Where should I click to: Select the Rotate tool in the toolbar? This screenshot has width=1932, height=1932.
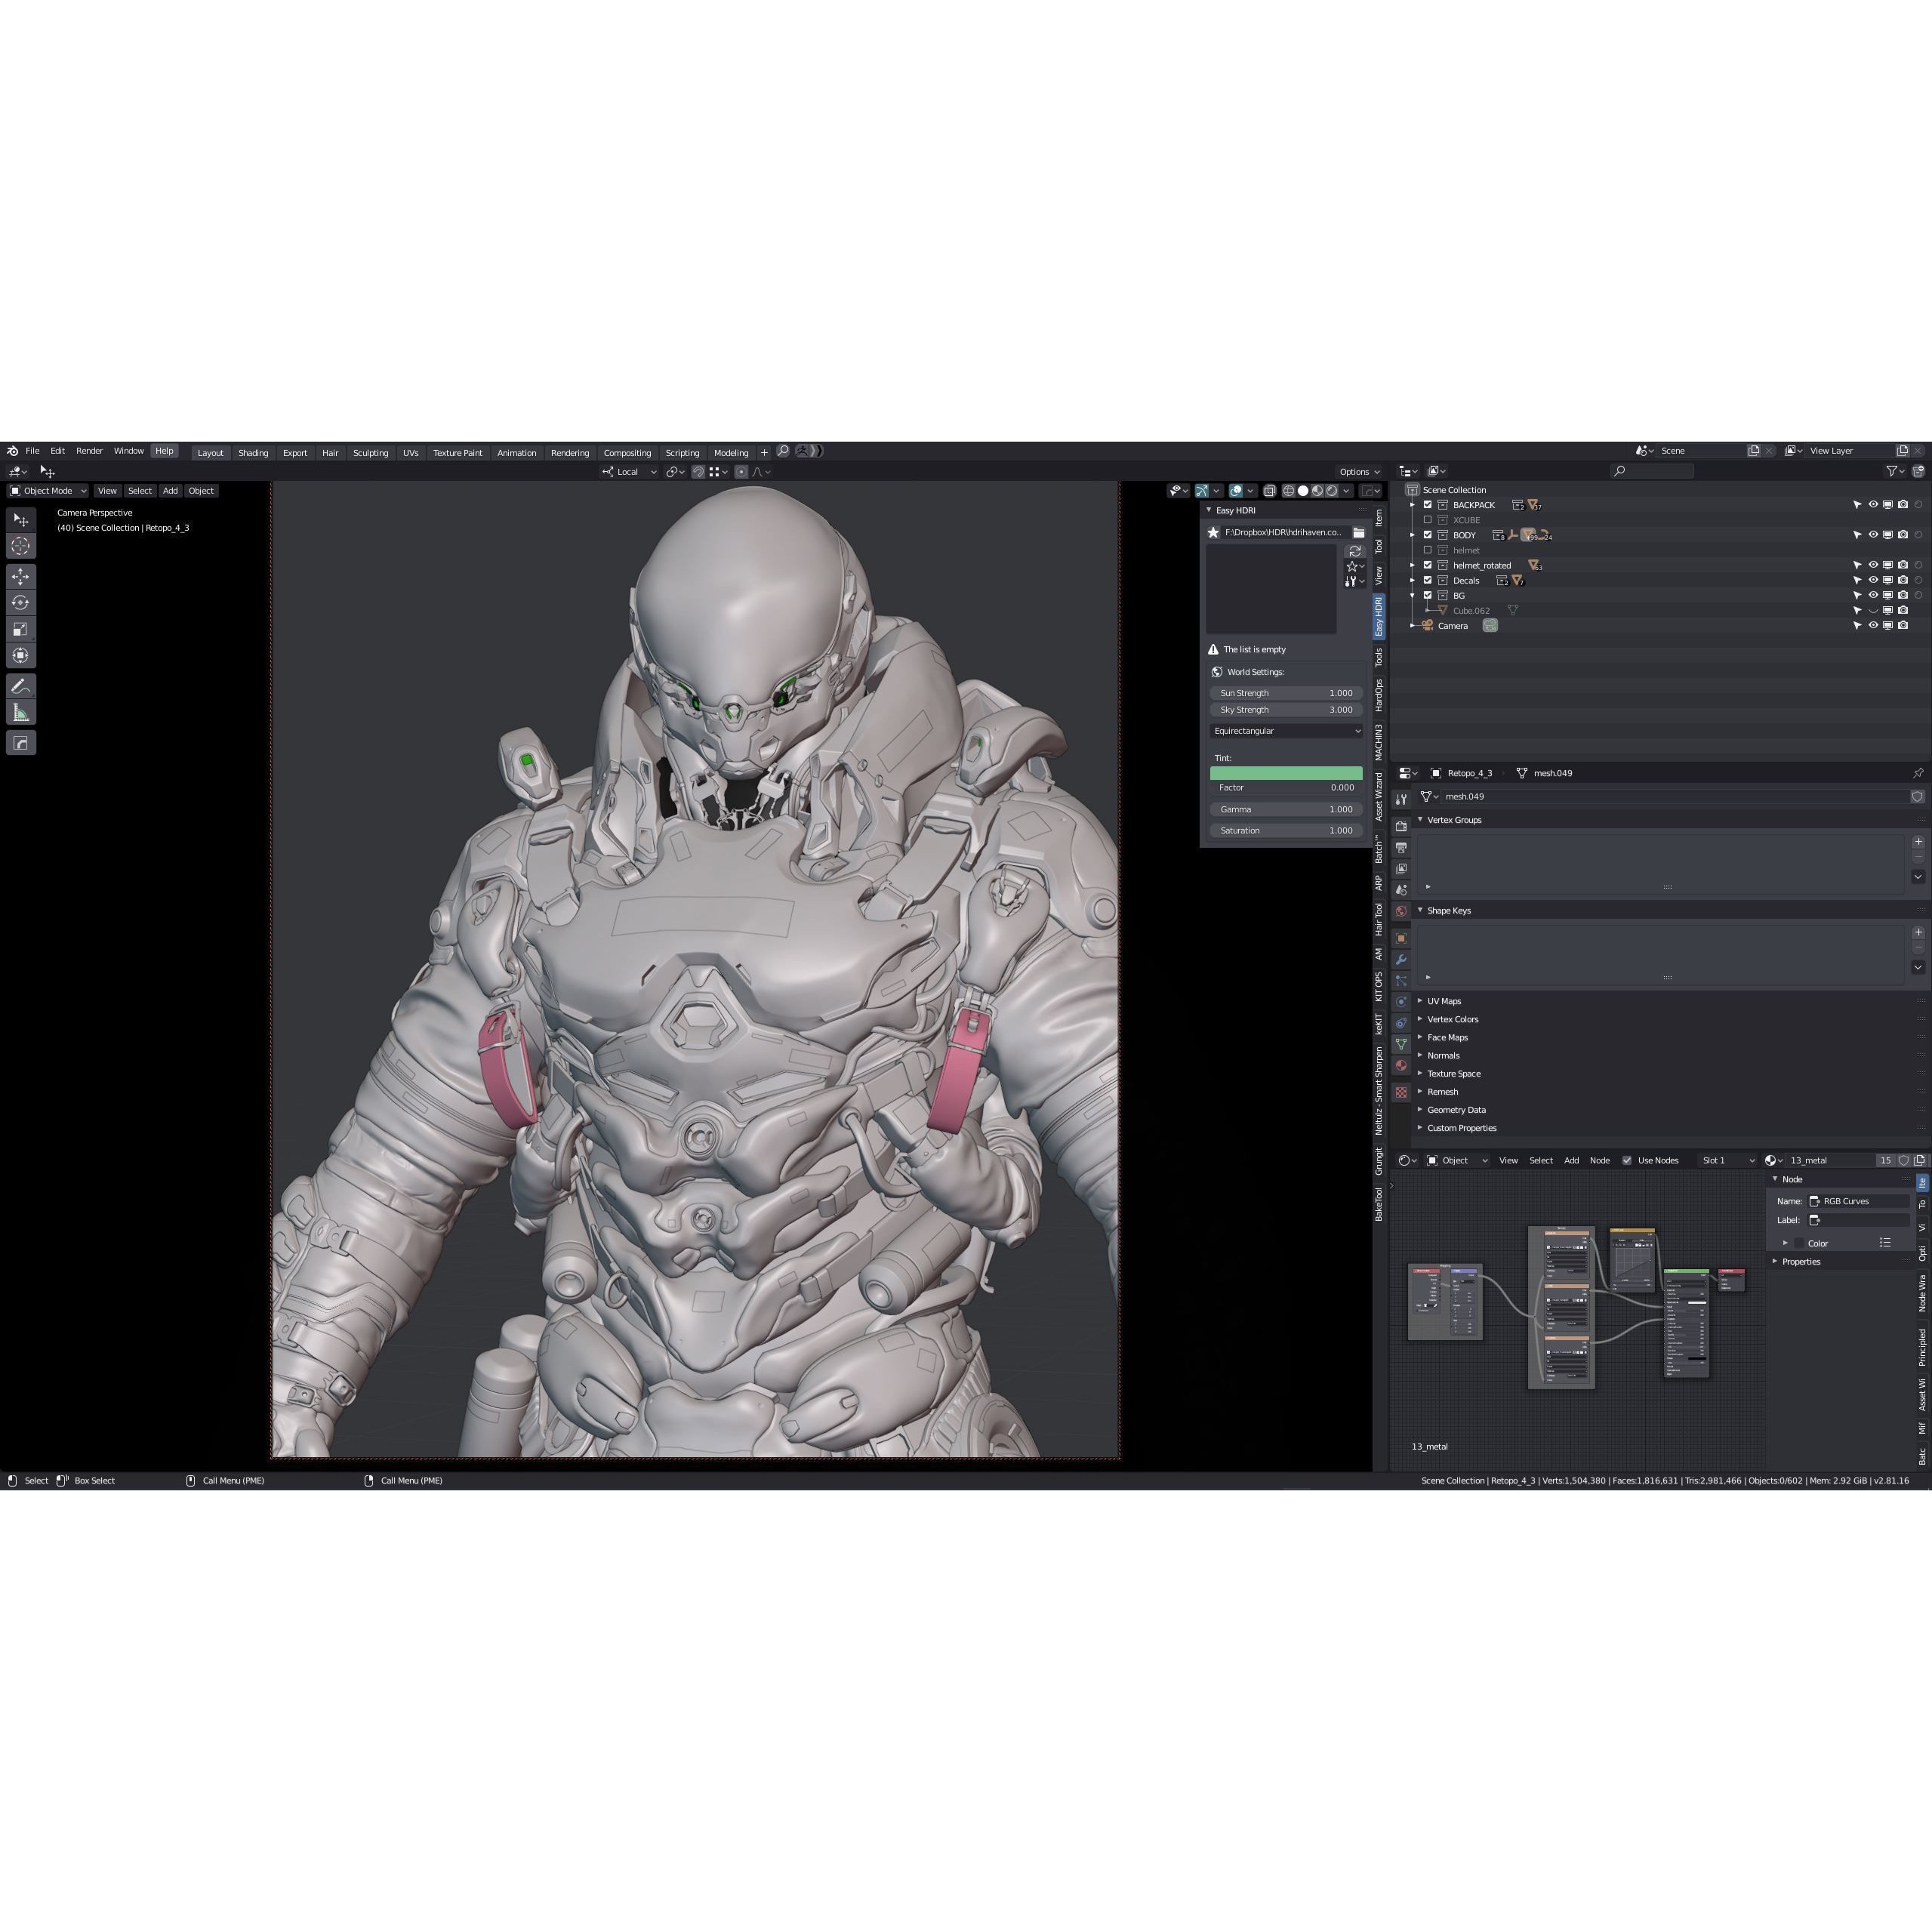[x=21, y=602]
